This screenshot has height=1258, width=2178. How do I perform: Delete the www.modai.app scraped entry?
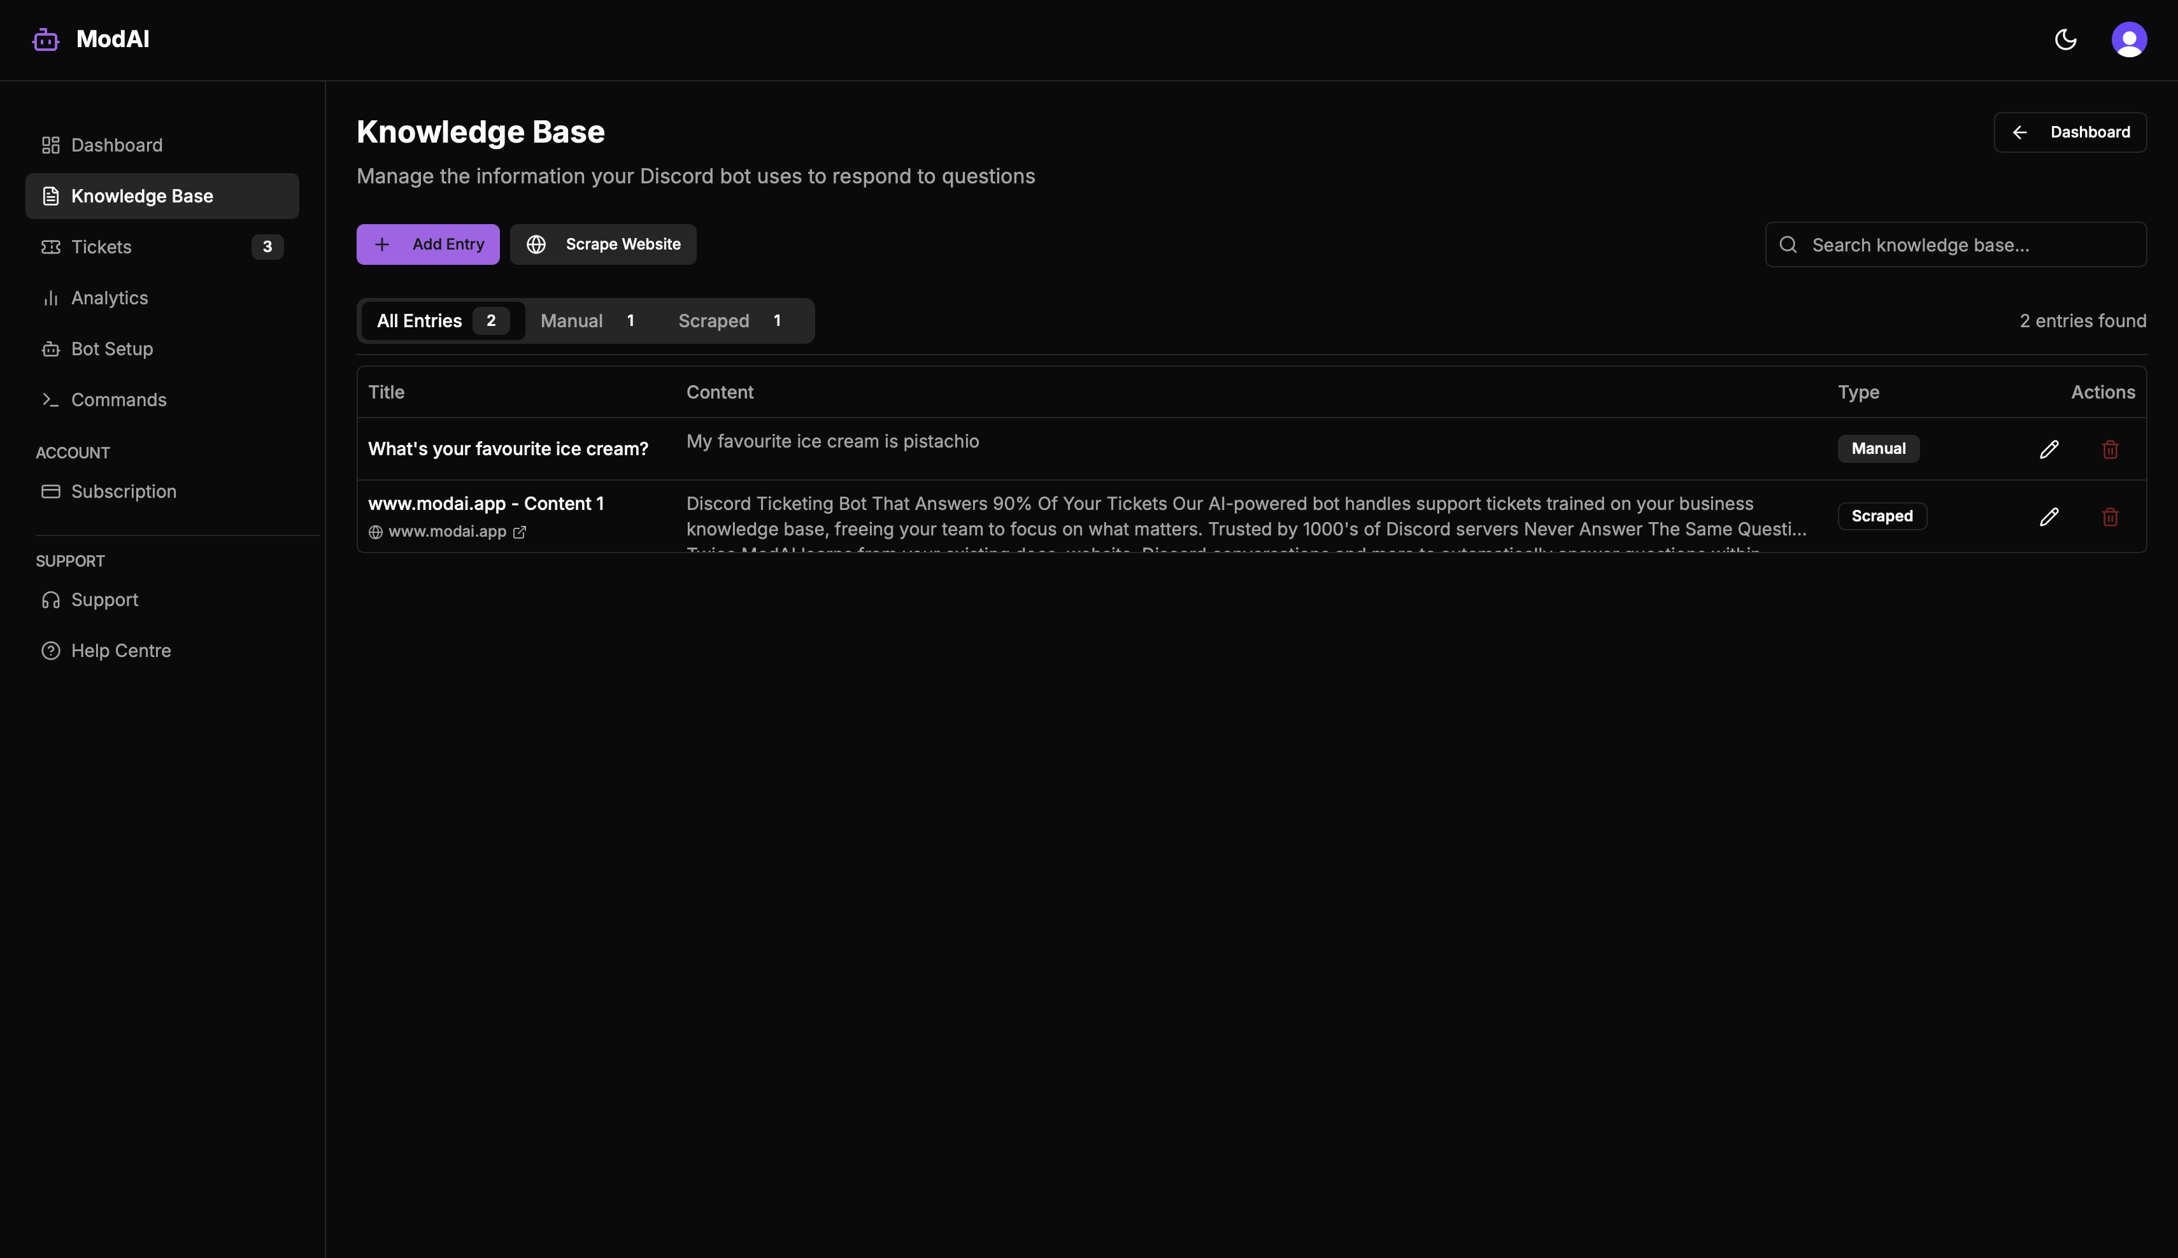(2110, 517)
